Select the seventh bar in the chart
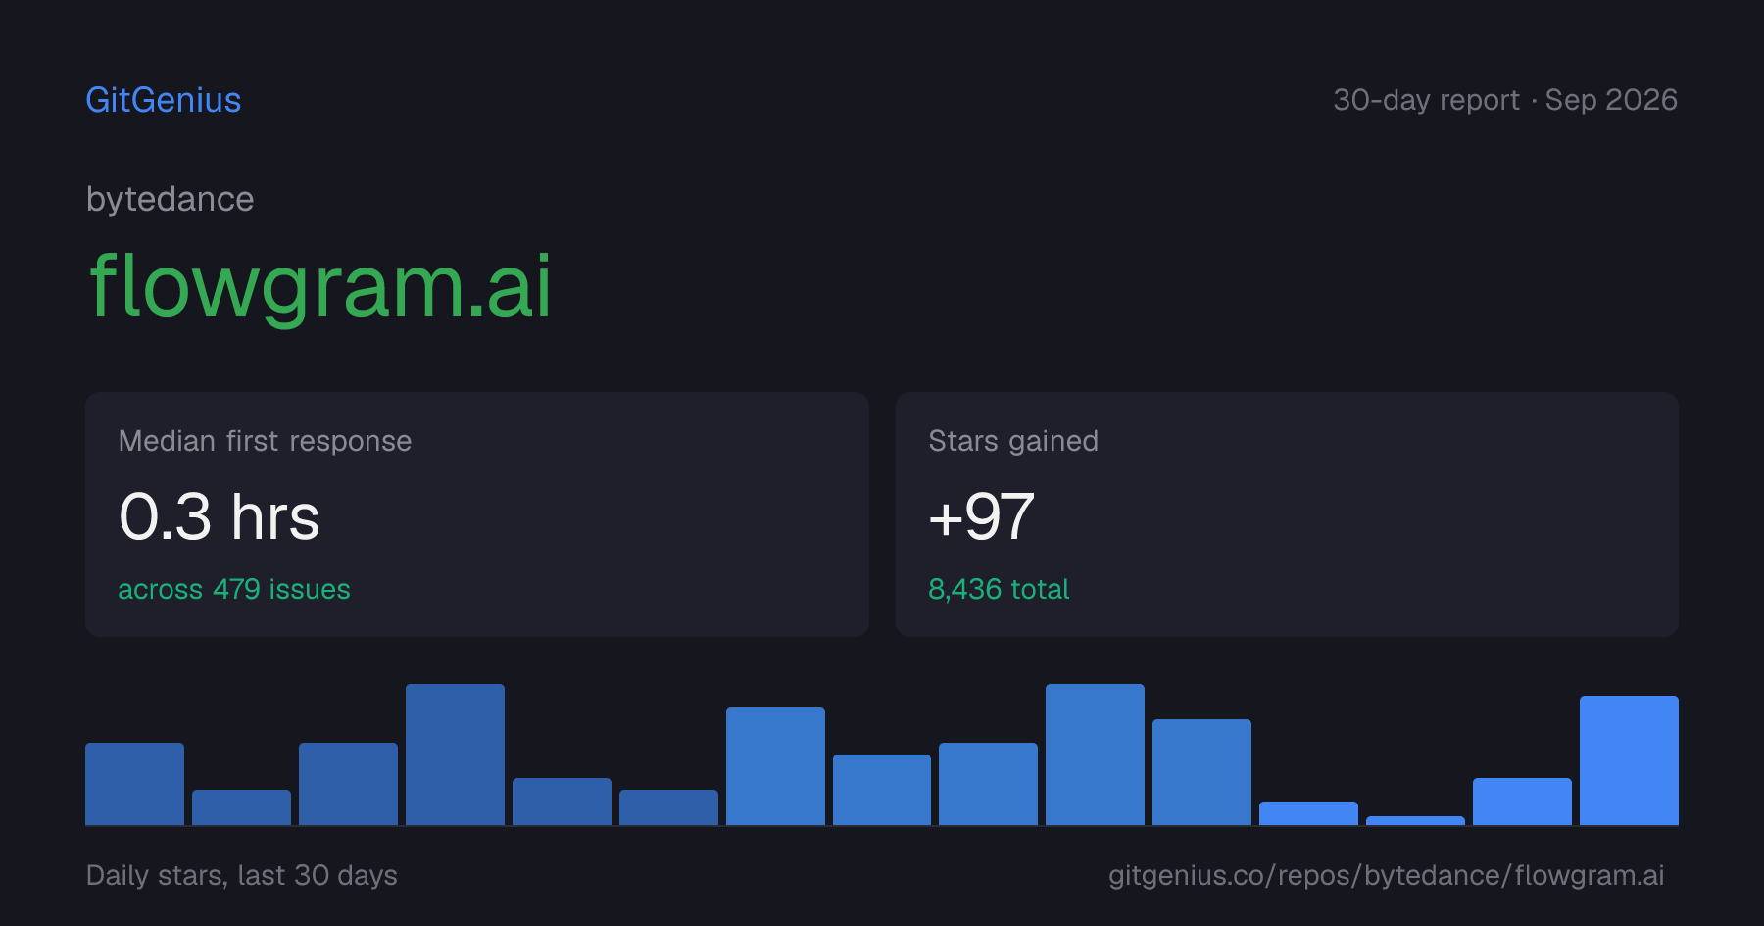Image resolution: width=1764 pixels, height=926 pixels. pyautogui.click(x=775, y=766)
